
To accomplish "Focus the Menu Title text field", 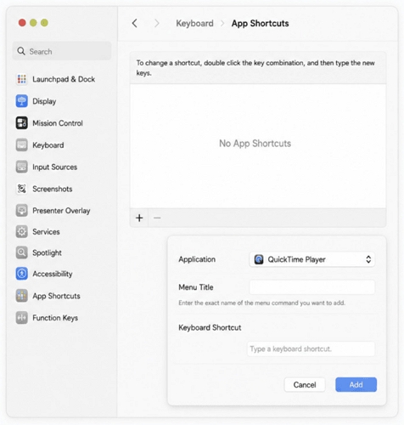I will 312,287.
